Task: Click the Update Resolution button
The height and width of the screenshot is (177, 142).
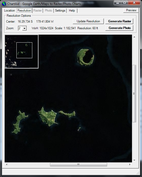Action: pyautogui.click(x=88, y=21)
